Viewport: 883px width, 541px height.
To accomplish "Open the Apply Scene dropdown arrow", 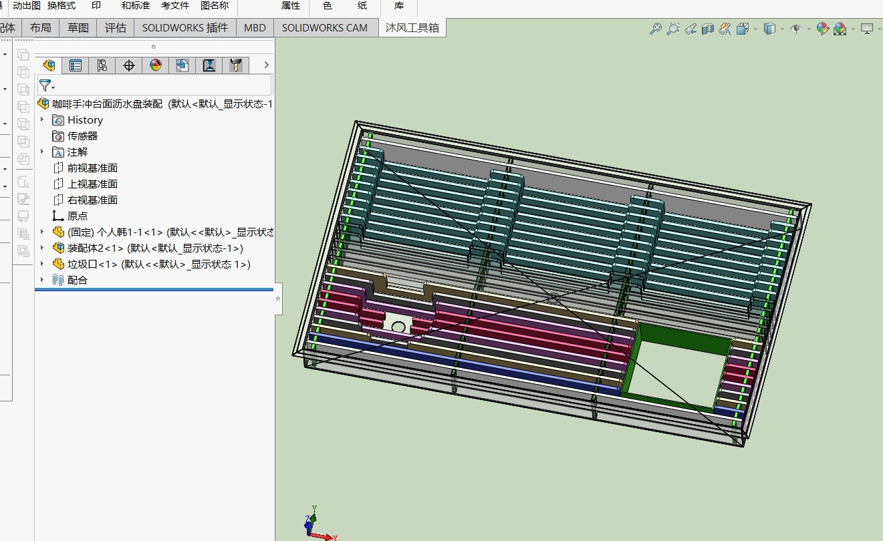I will click(x=853, y=29).
